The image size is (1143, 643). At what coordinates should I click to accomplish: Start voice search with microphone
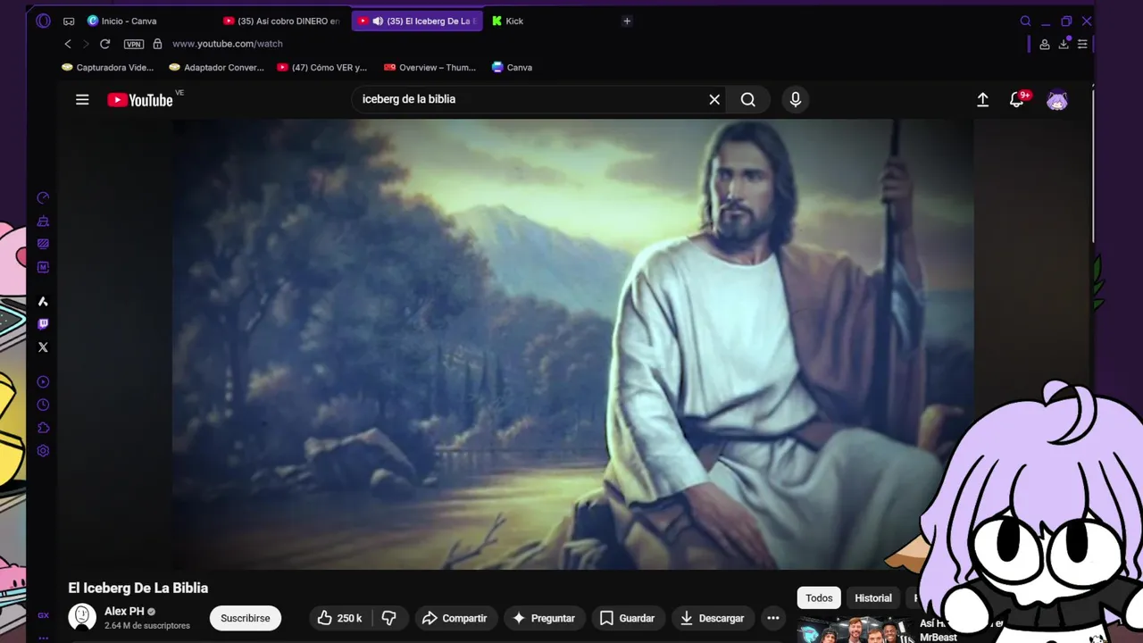tap(796, 100)
